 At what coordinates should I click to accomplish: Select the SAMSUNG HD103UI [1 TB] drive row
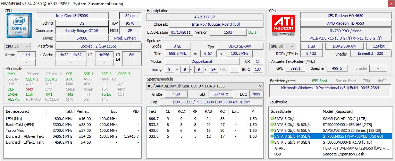pos(331,119)
